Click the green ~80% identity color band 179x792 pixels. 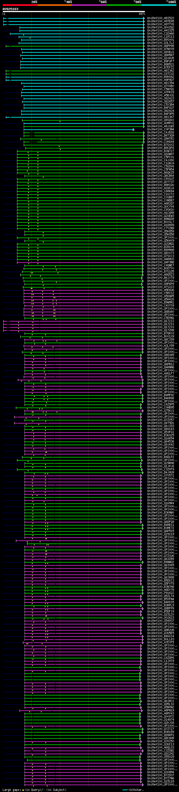[x=124, y=5]
